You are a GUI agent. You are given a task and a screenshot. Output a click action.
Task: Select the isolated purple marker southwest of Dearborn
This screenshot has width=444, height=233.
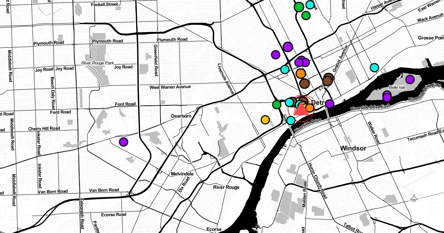[x=123, y=142]
